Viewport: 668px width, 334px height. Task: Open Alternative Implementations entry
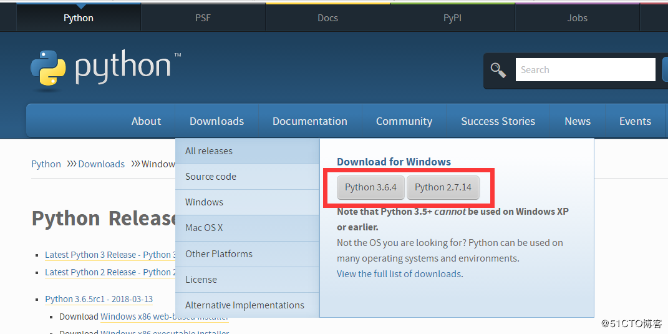point(244,305)
